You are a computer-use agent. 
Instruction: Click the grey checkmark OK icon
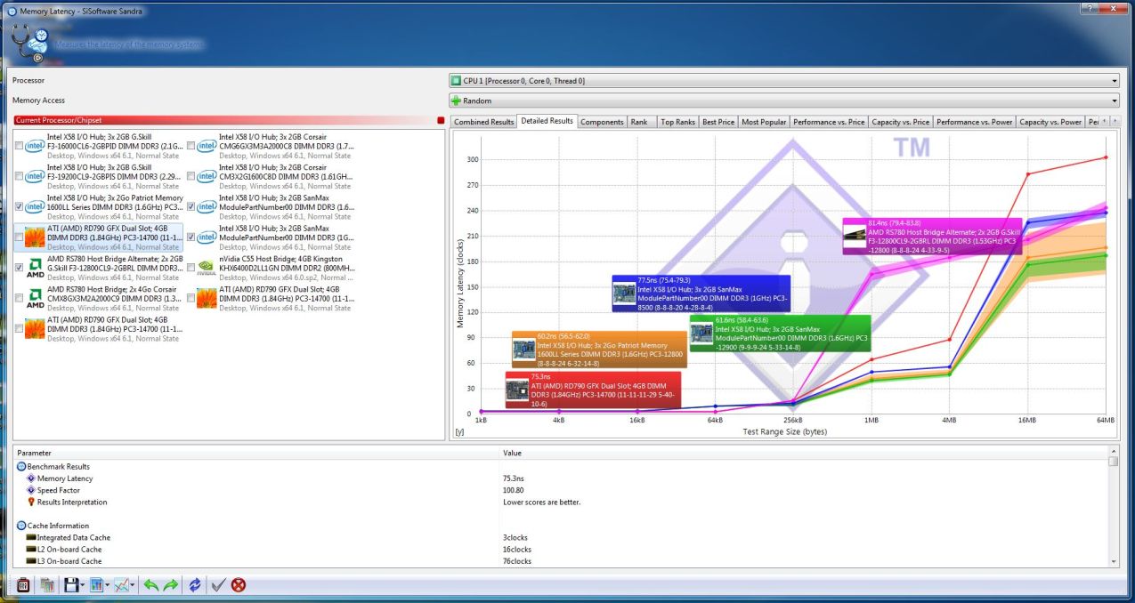218,585
